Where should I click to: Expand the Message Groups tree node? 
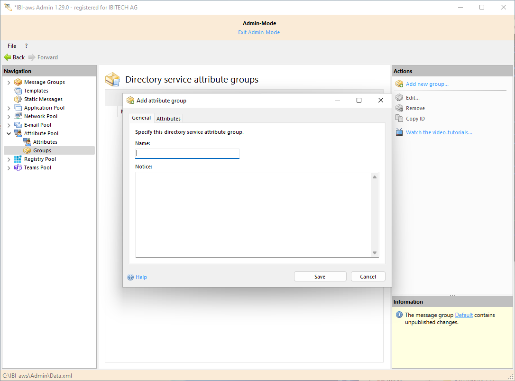9,82
